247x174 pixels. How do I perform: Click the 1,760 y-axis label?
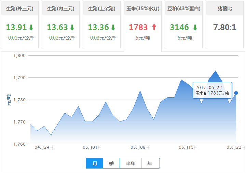point(19,144)
